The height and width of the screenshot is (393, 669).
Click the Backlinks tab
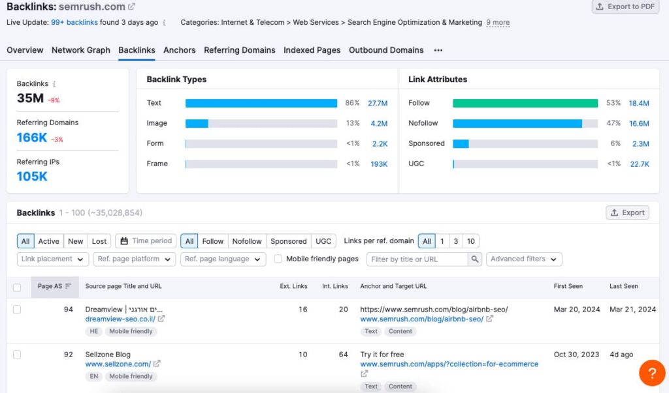tap(137, 50)
